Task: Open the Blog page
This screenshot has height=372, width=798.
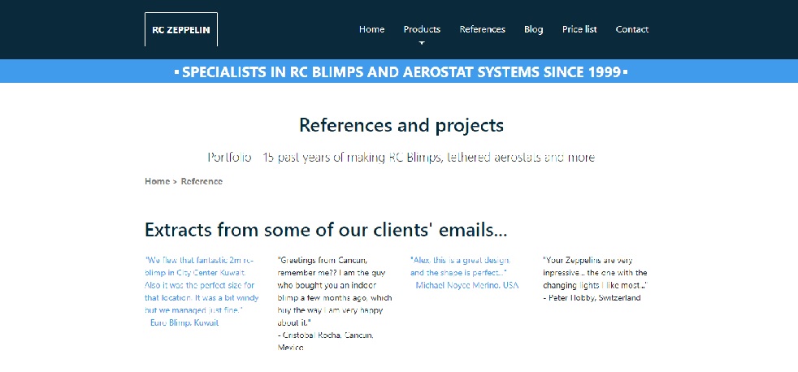Action: 533,29
